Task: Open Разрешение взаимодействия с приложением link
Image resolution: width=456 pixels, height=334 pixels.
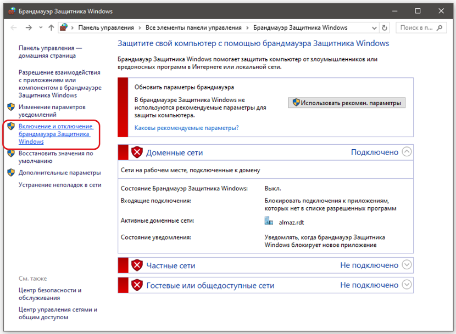Action: click(x=60, y=84)
